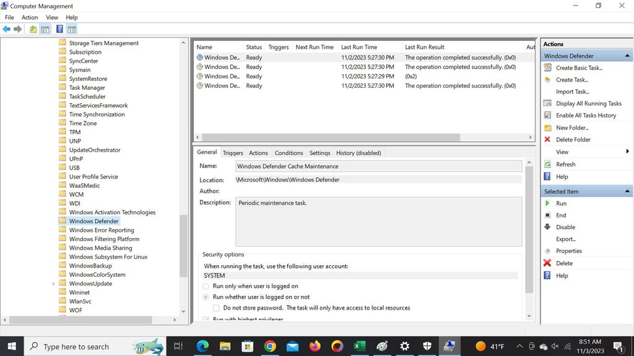Select the Run whether user is logged on radio
The width and height of the screenshot is (634, 356).
pyautogui.click(x=206, y=297)
